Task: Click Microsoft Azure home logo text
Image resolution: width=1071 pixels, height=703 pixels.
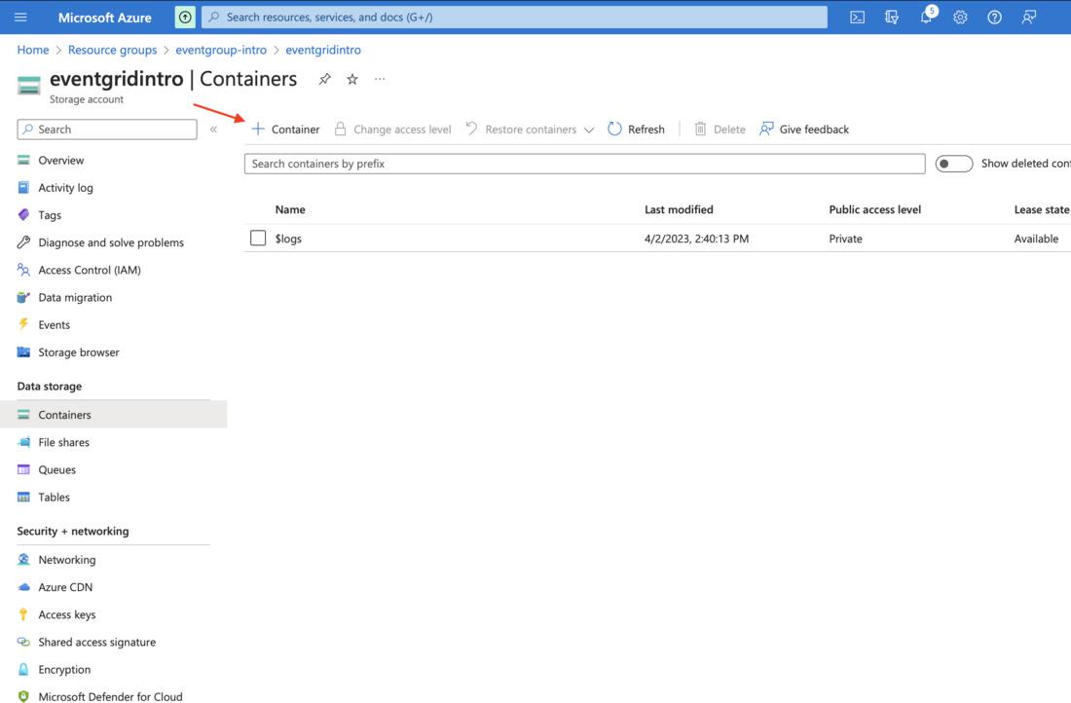Action: pos(104,18)
